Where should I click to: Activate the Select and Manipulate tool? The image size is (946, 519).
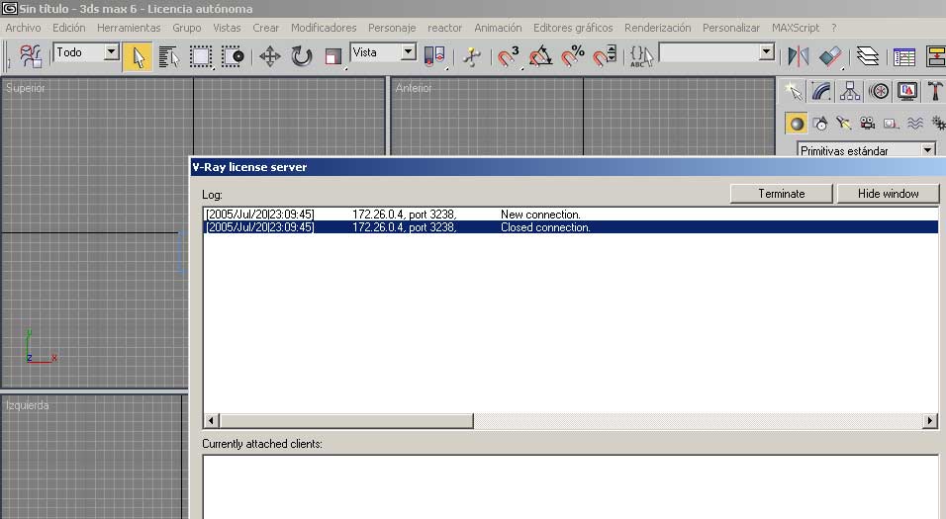[x=472, y=57]
